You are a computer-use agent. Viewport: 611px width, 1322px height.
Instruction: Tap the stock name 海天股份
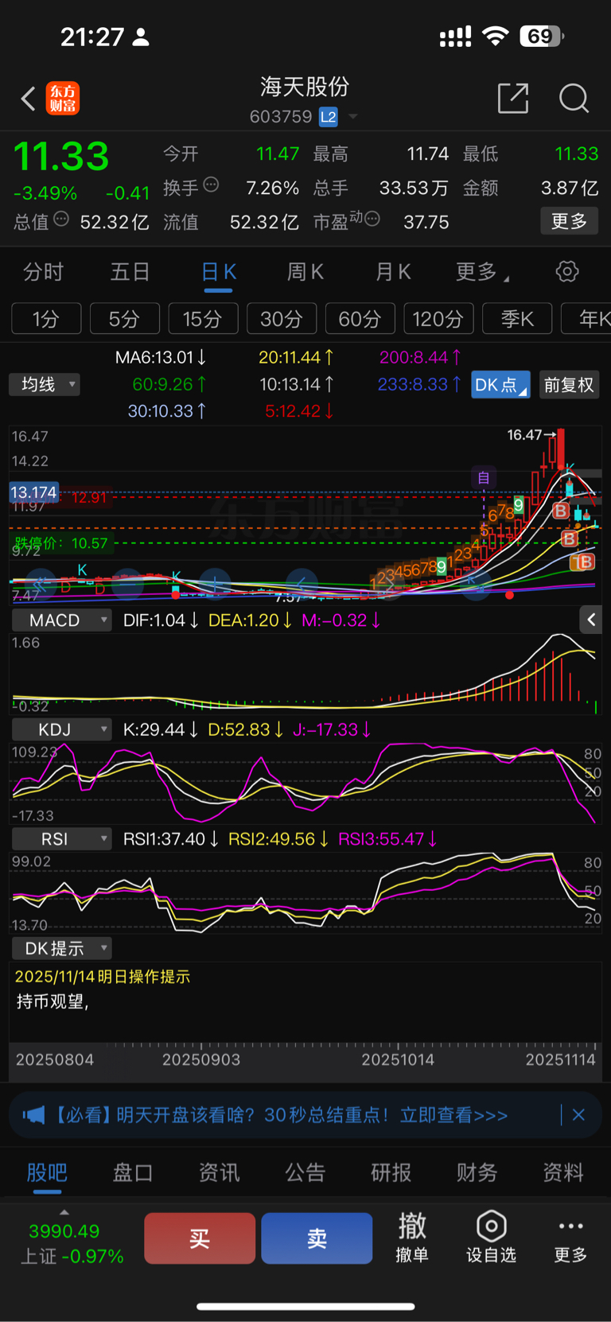tap(305, 86)
